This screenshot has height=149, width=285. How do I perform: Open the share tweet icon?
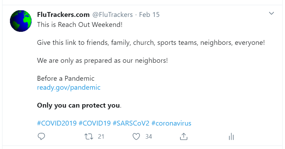coord(183,137)
